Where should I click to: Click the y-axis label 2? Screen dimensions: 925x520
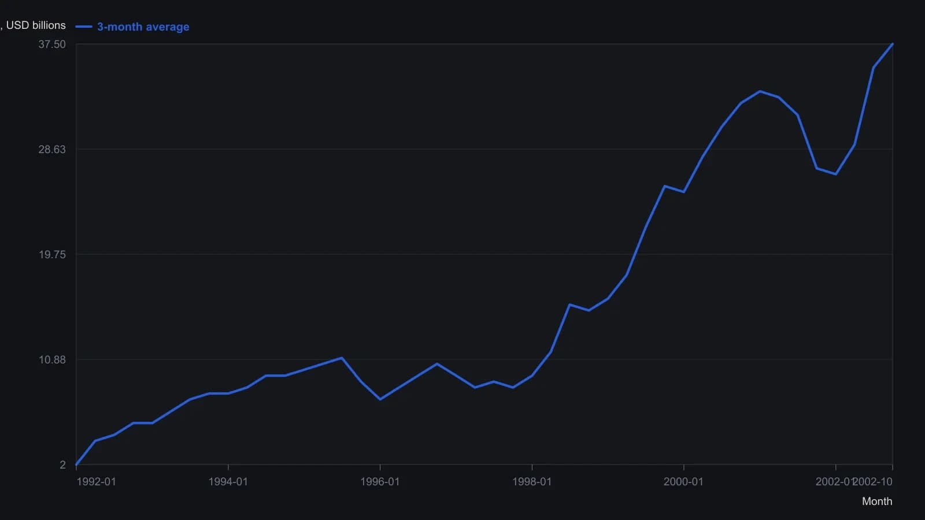[x=63, y=465]
